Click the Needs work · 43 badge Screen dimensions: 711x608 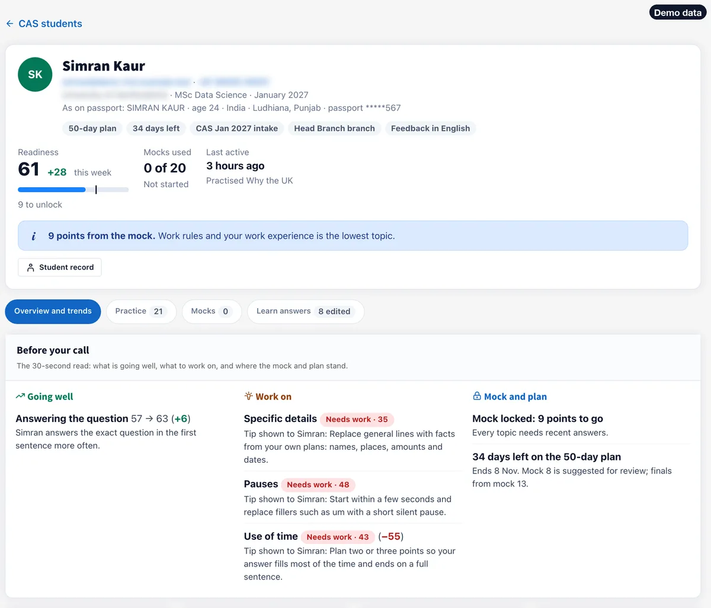click(x=338, y=537)
